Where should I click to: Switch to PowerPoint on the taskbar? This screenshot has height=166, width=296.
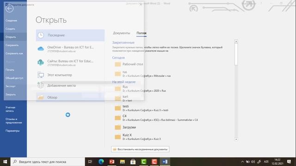pos(112,162)
